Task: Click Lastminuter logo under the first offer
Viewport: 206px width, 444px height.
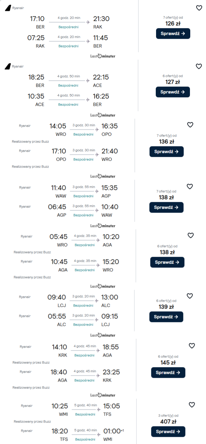Action: [x=103, y=56]
